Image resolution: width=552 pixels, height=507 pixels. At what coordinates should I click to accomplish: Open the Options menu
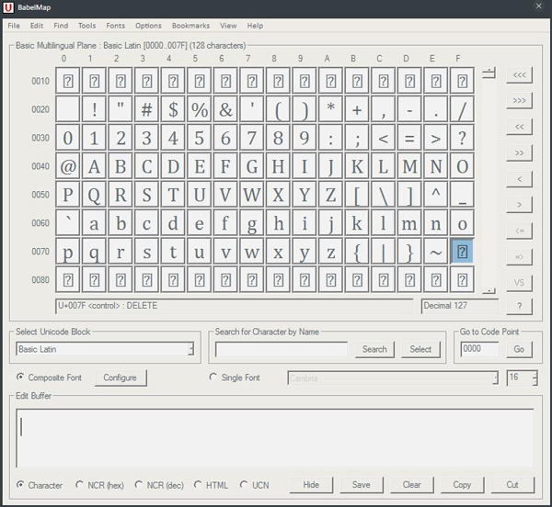click(x=148, y=26)
